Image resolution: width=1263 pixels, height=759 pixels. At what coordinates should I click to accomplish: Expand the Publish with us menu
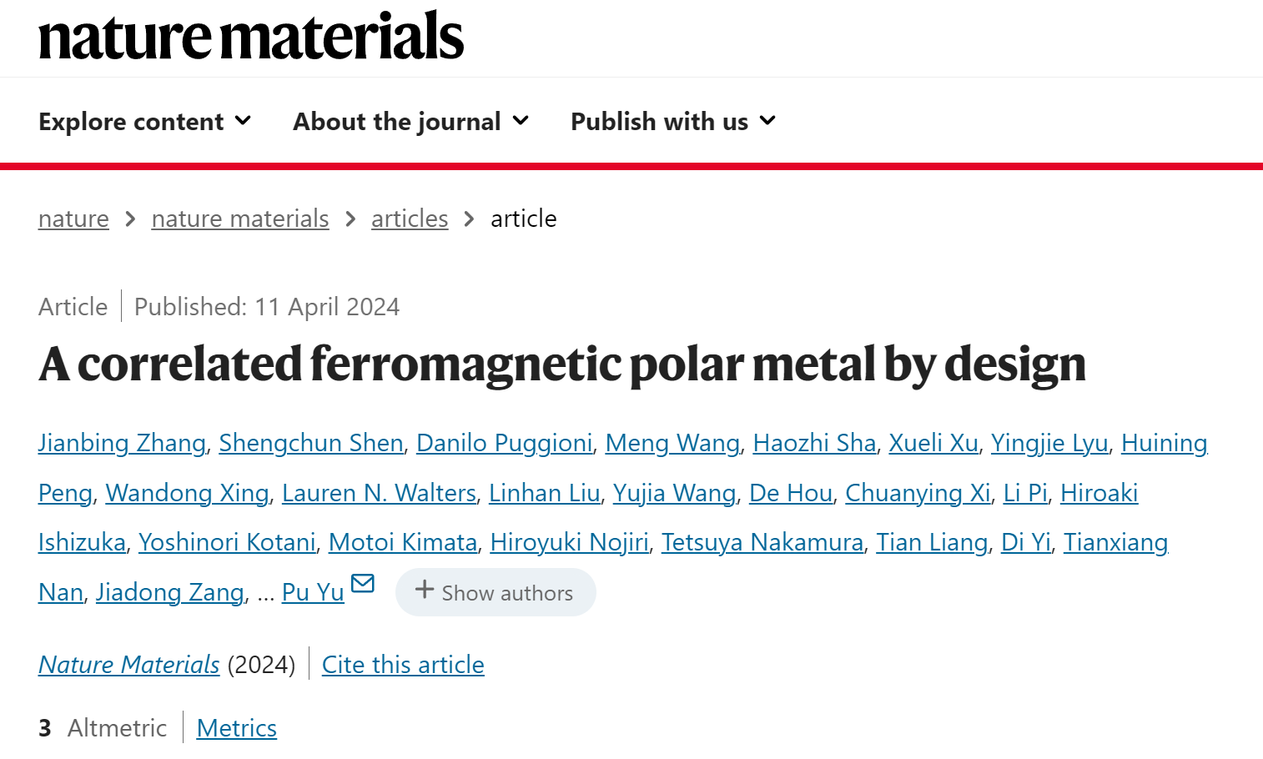click(674, 122)
